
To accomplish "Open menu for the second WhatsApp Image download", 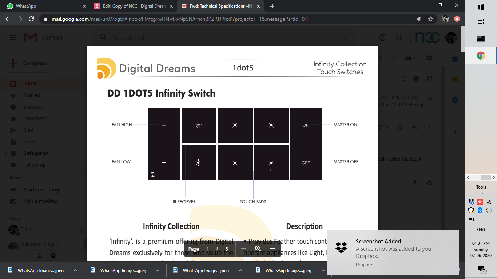I will pos(158,271).
